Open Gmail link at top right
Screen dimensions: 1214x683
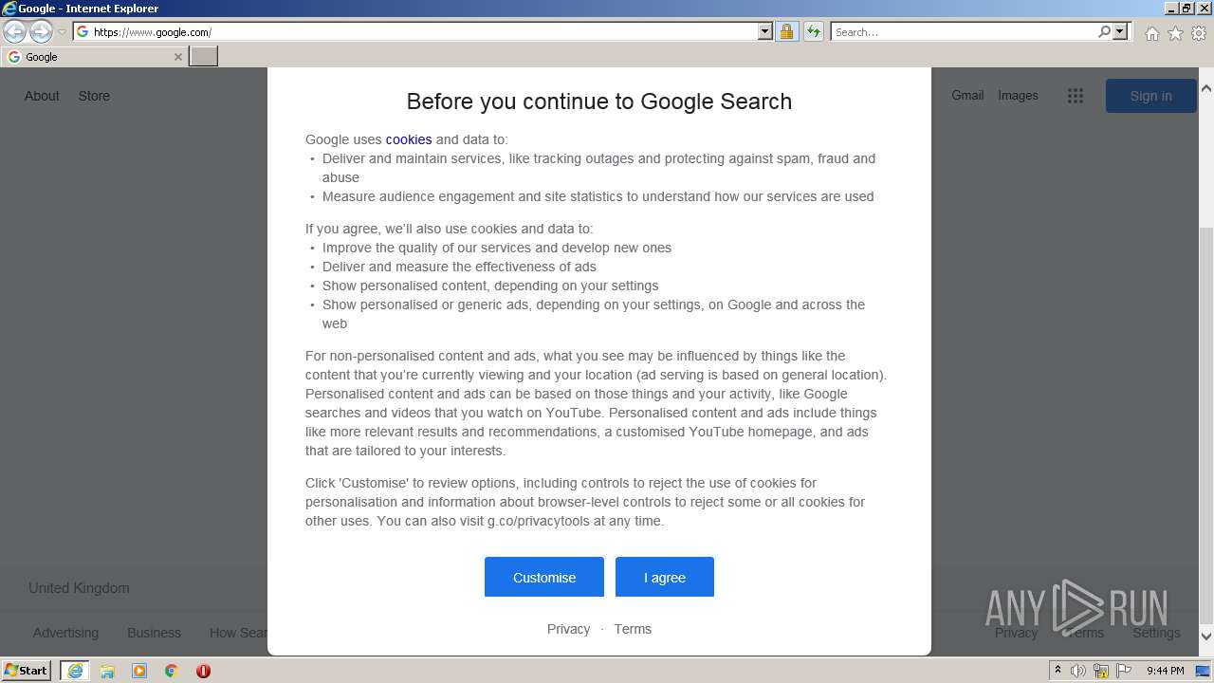tap(967, 95)
